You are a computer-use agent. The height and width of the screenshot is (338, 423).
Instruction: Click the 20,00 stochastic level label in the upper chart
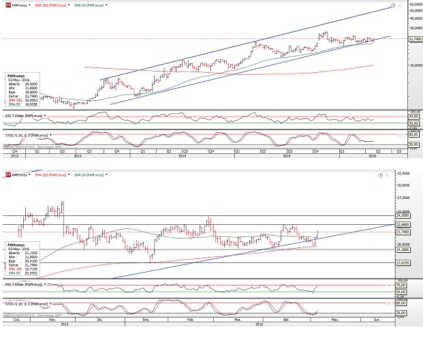click(x=414, y=144)
